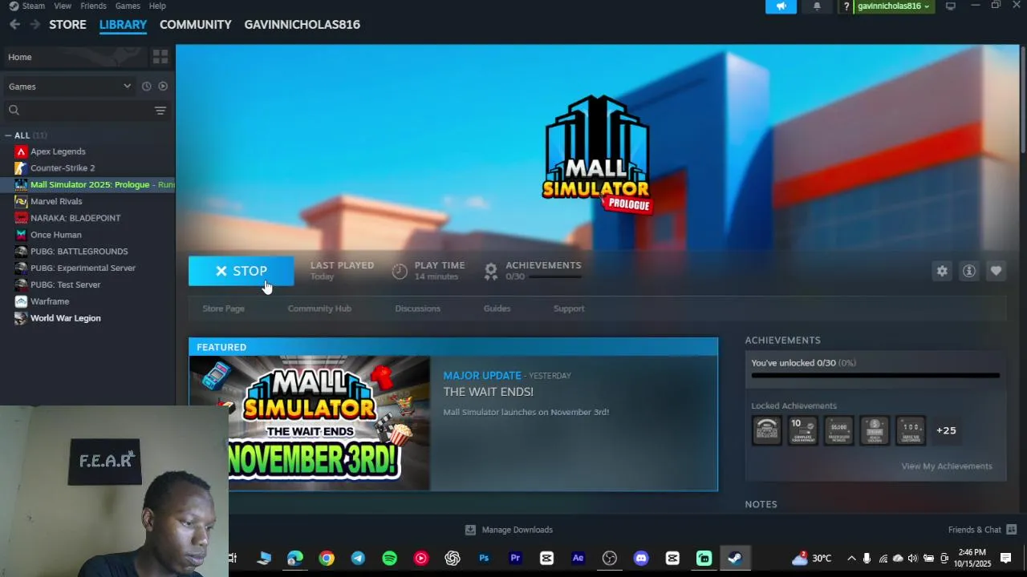Image resolution: width=1027 pixels, height=577 pixels.
Task: Click the Steam Big Picture monitor icon
Action: 951,6
